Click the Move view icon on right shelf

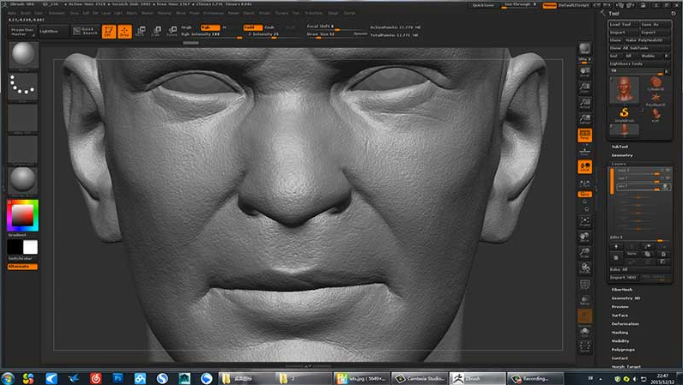pyautogui.click(x=584, y=237)
